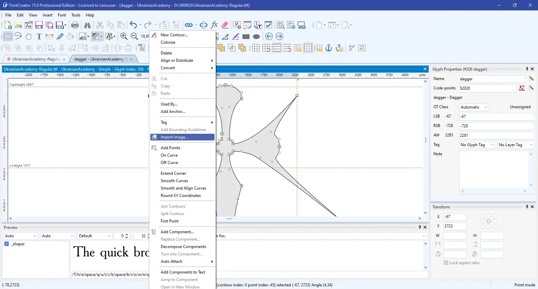Click the Name input field

pyautogui.click(x=492, y=79)
